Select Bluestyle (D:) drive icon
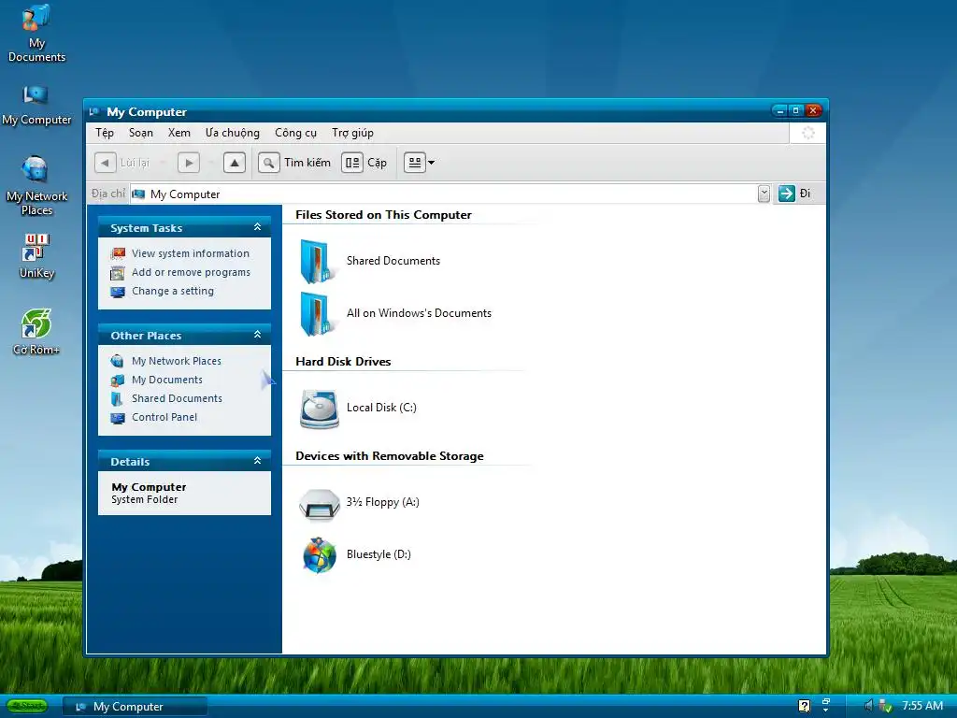 point(320,555)
